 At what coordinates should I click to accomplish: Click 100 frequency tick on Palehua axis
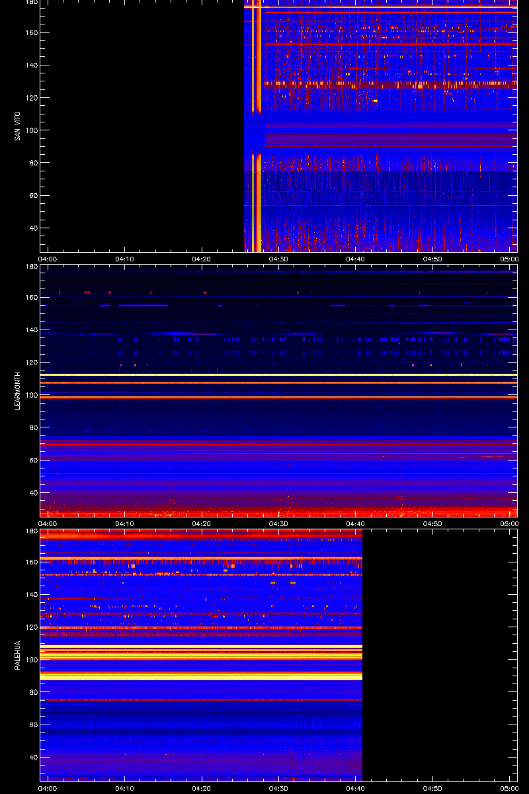click(30, 660)
